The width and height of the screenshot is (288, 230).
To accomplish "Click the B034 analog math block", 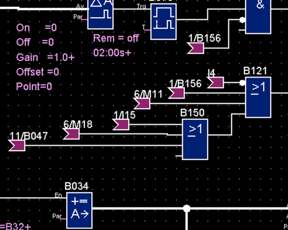I will (x=79, y=210).
